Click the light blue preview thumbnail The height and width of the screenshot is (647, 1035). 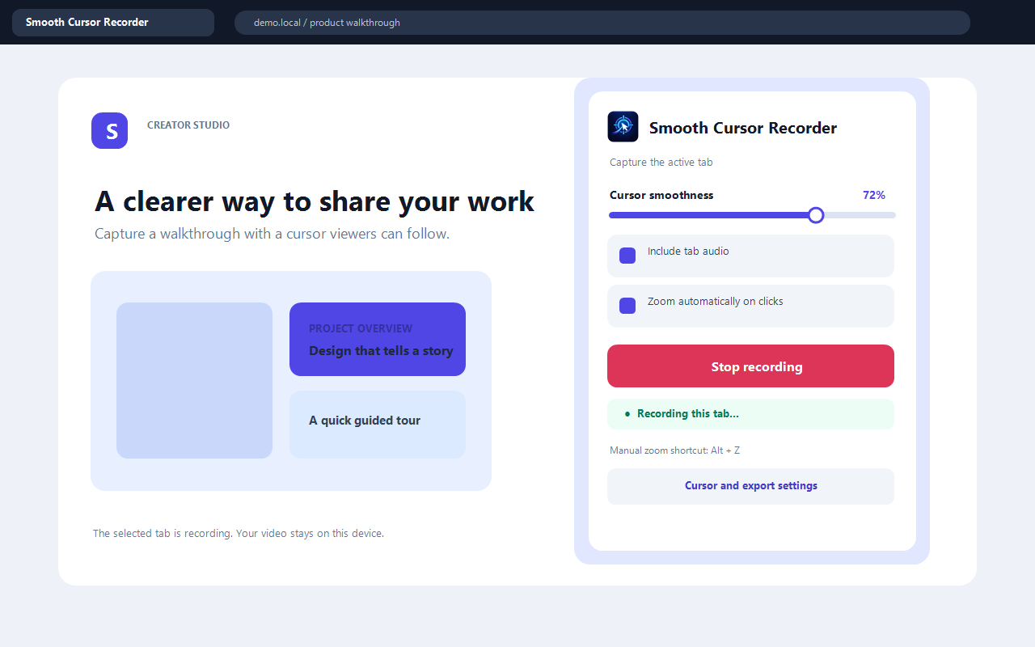point(194,380)
